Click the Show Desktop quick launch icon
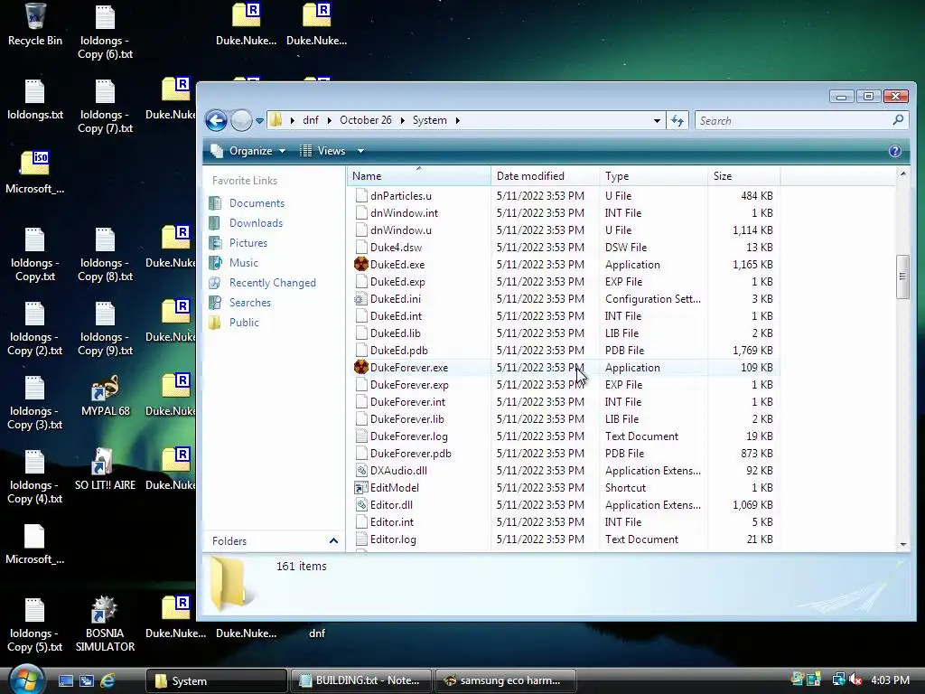The image size is (925, 694). pyautogui.click(x=65, y=681)
